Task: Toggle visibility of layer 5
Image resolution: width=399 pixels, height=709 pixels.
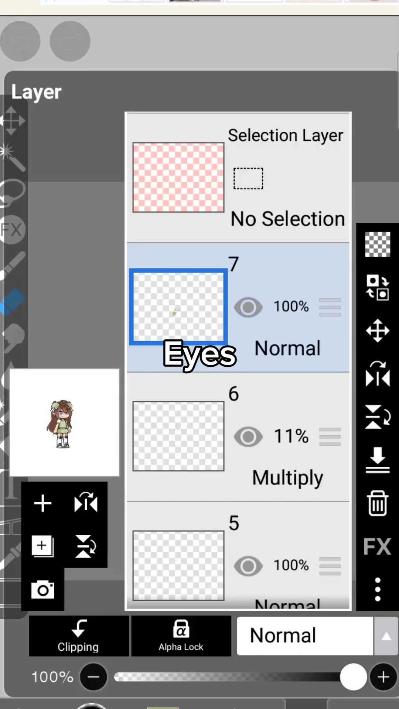Action: click(x=248, y=566)
